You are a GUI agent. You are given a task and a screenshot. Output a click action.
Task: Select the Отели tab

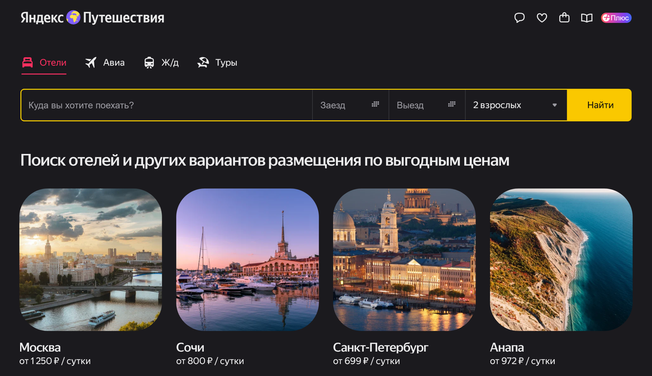[x=43, y=62]
